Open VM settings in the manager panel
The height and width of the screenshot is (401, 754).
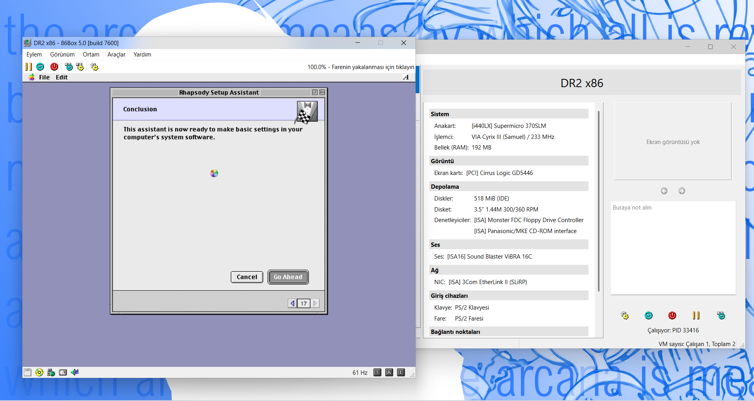coord(625,315)
